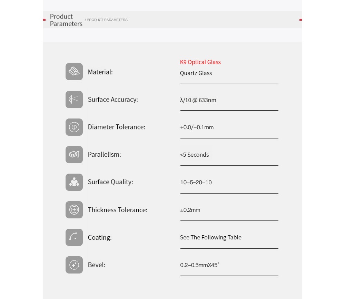Click the Parallelism layers icon

[x=74, y=154]
